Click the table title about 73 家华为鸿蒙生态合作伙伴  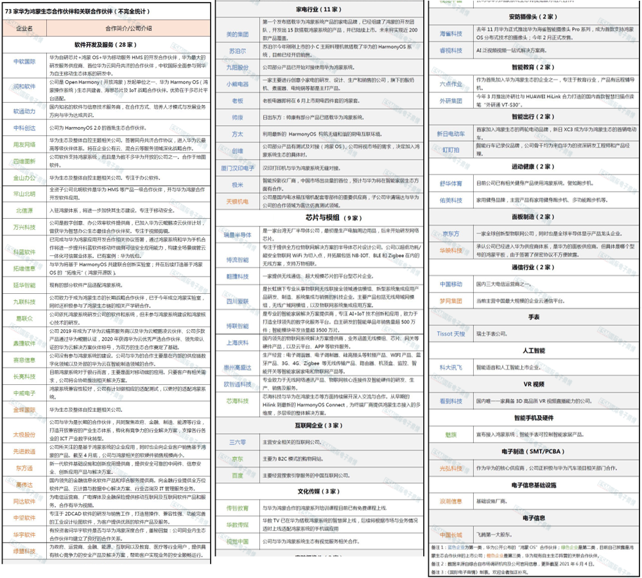[77, 12]
